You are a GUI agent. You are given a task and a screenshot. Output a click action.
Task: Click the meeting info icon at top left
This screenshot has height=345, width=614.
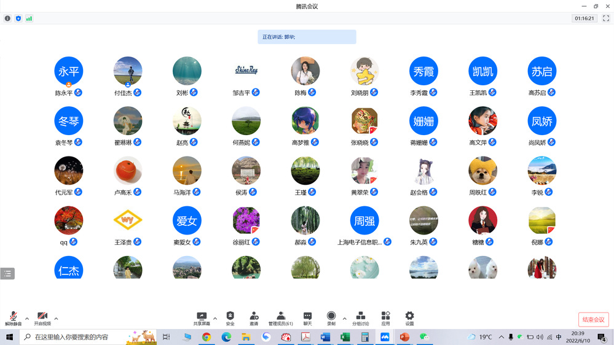pos(8,18)
